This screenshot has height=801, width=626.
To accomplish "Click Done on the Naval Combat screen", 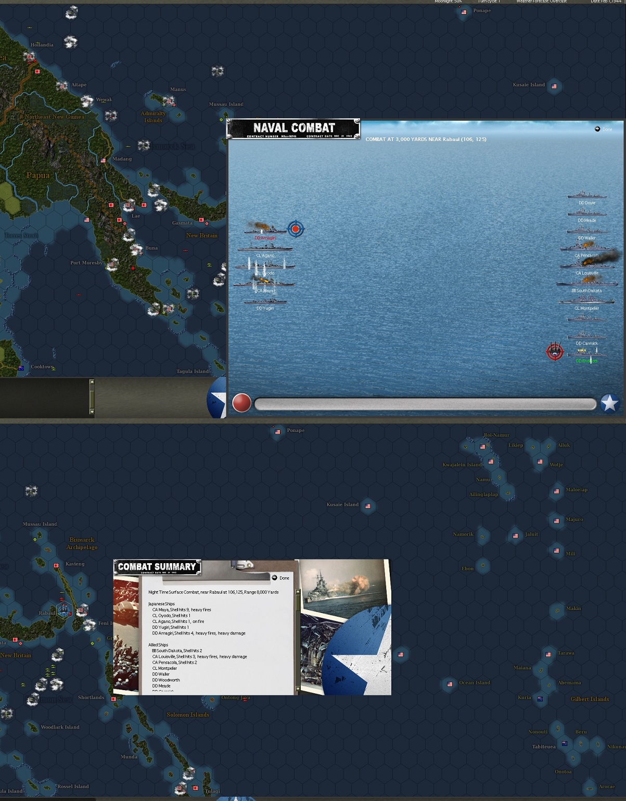I will point(603,128).
